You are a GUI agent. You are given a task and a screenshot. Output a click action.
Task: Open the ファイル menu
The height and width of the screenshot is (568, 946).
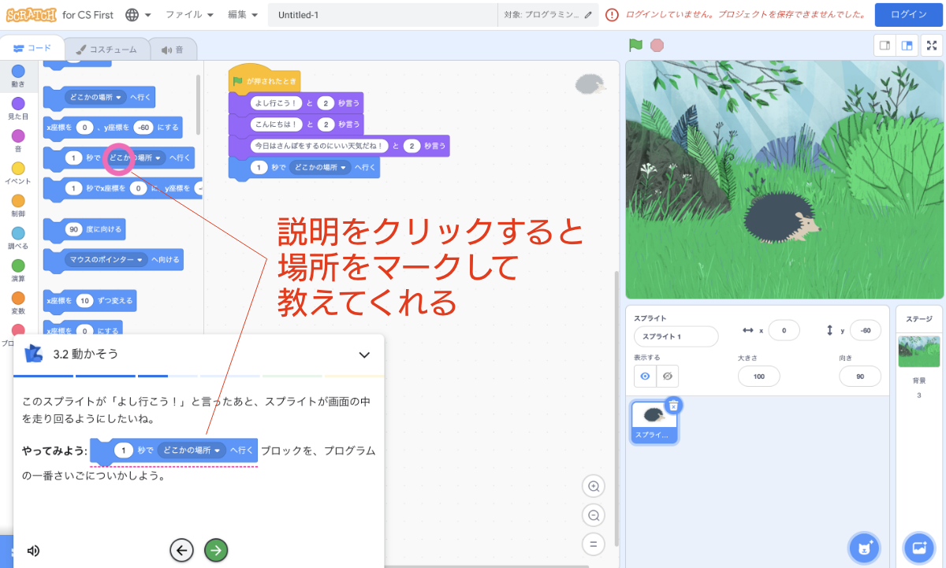[186, 13]
